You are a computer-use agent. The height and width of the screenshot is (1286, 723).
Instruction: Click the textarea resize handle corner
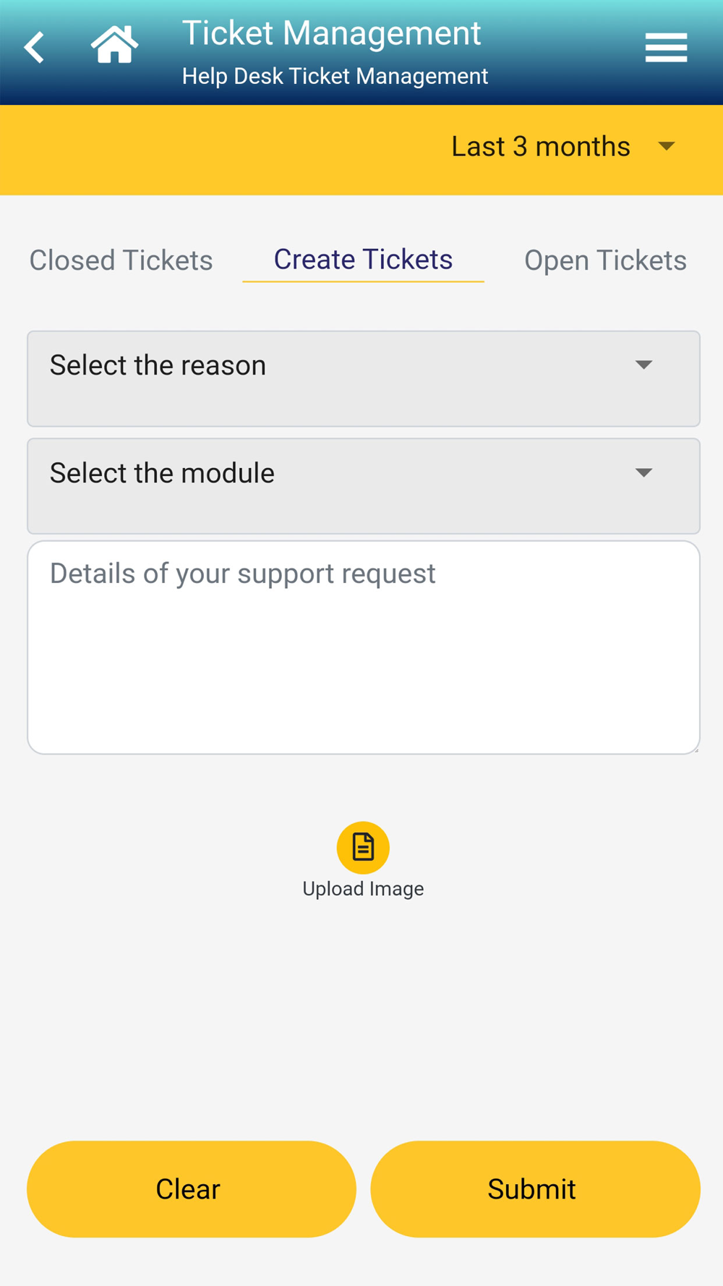pyautogui.click(x=696, y=750)
